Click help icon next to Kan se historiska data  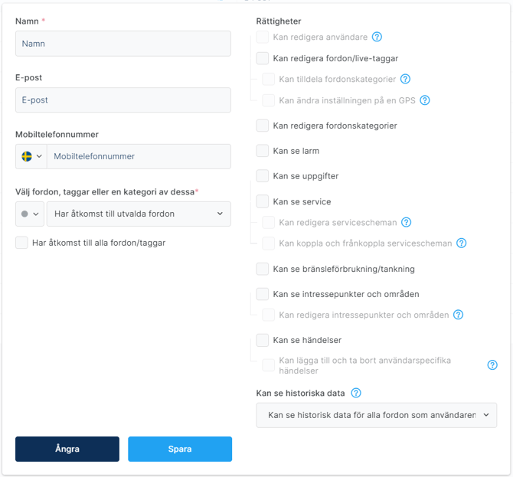(x=356, y=394)
